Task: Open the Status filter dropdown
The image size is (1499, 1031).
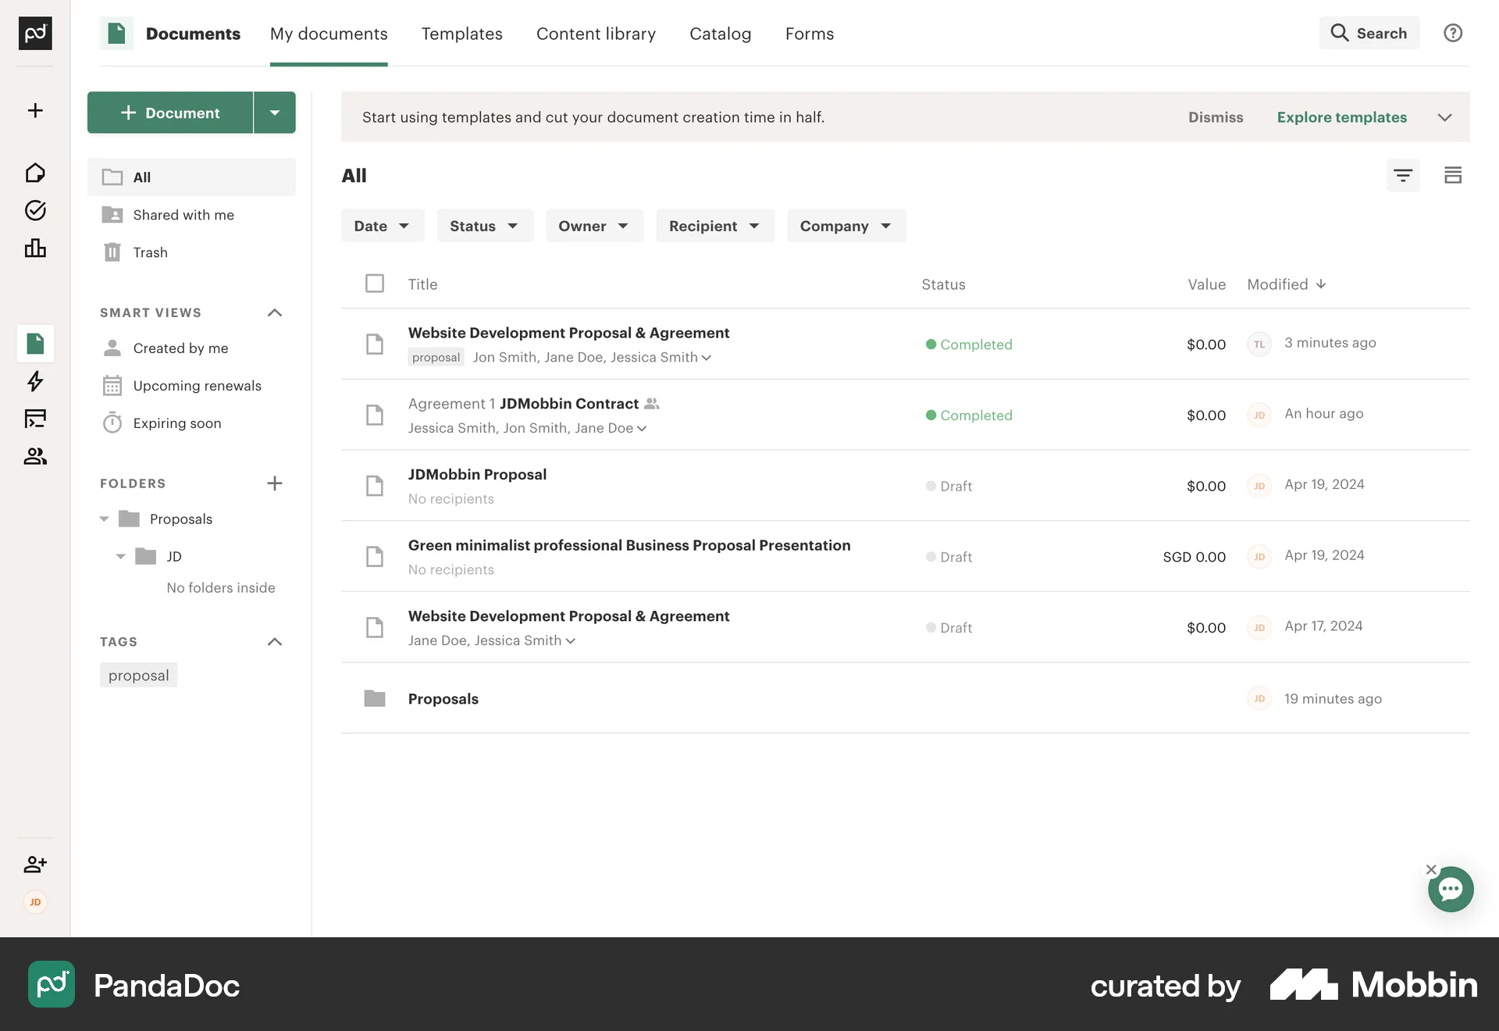Action: click(x=484, y=226)
